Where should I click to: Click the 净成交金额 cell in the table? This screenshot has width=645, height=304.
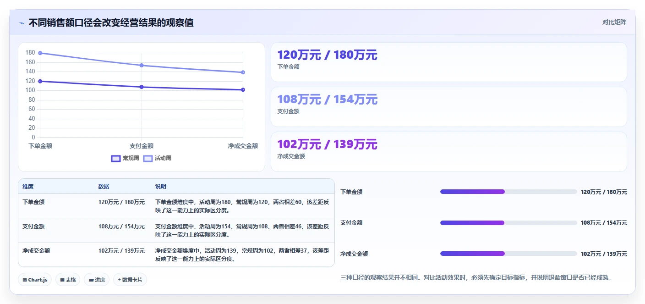click(36, 251)
